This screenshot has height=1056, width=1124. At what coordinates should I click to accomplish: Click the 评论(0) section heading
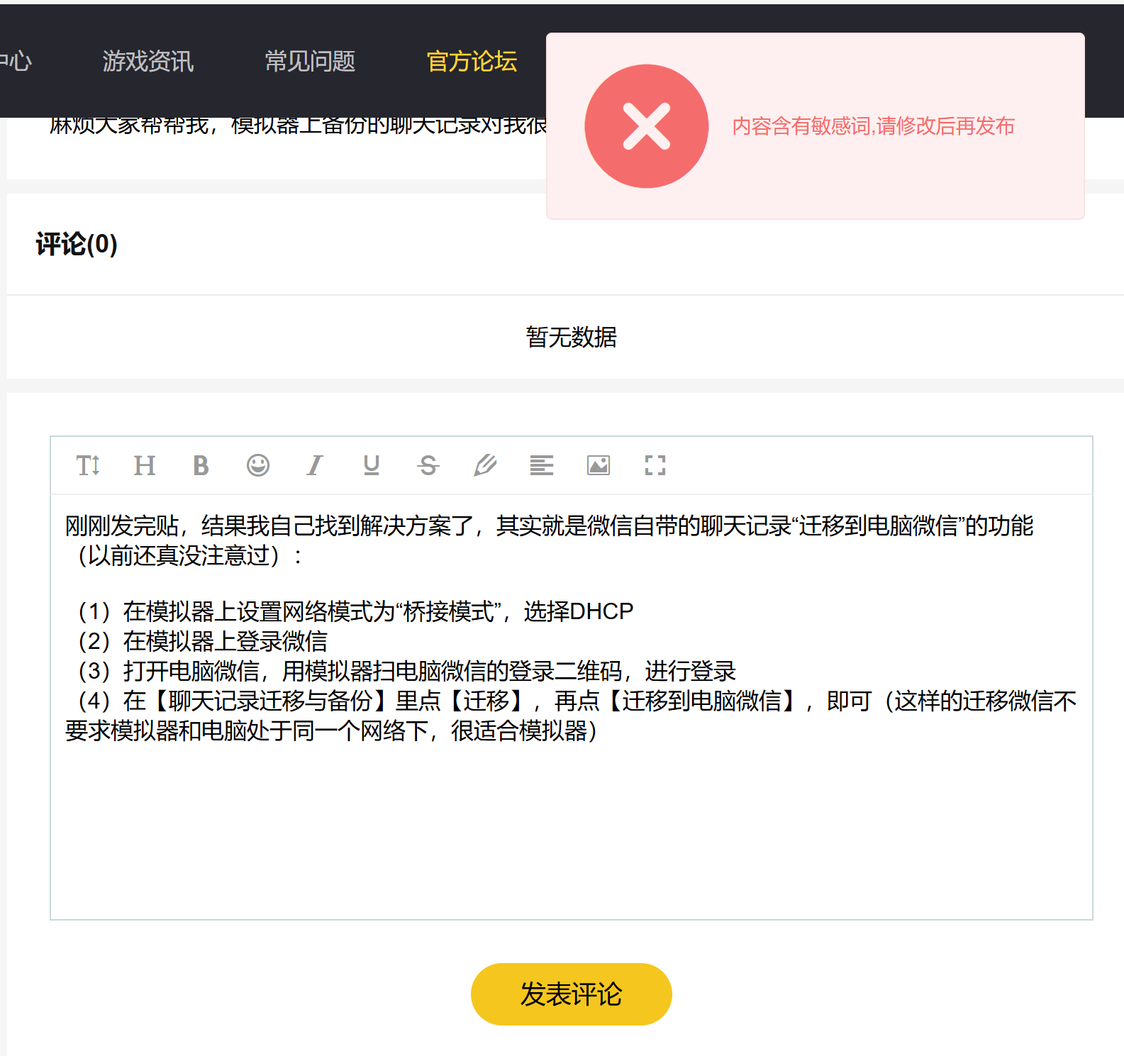pos(77,244)
